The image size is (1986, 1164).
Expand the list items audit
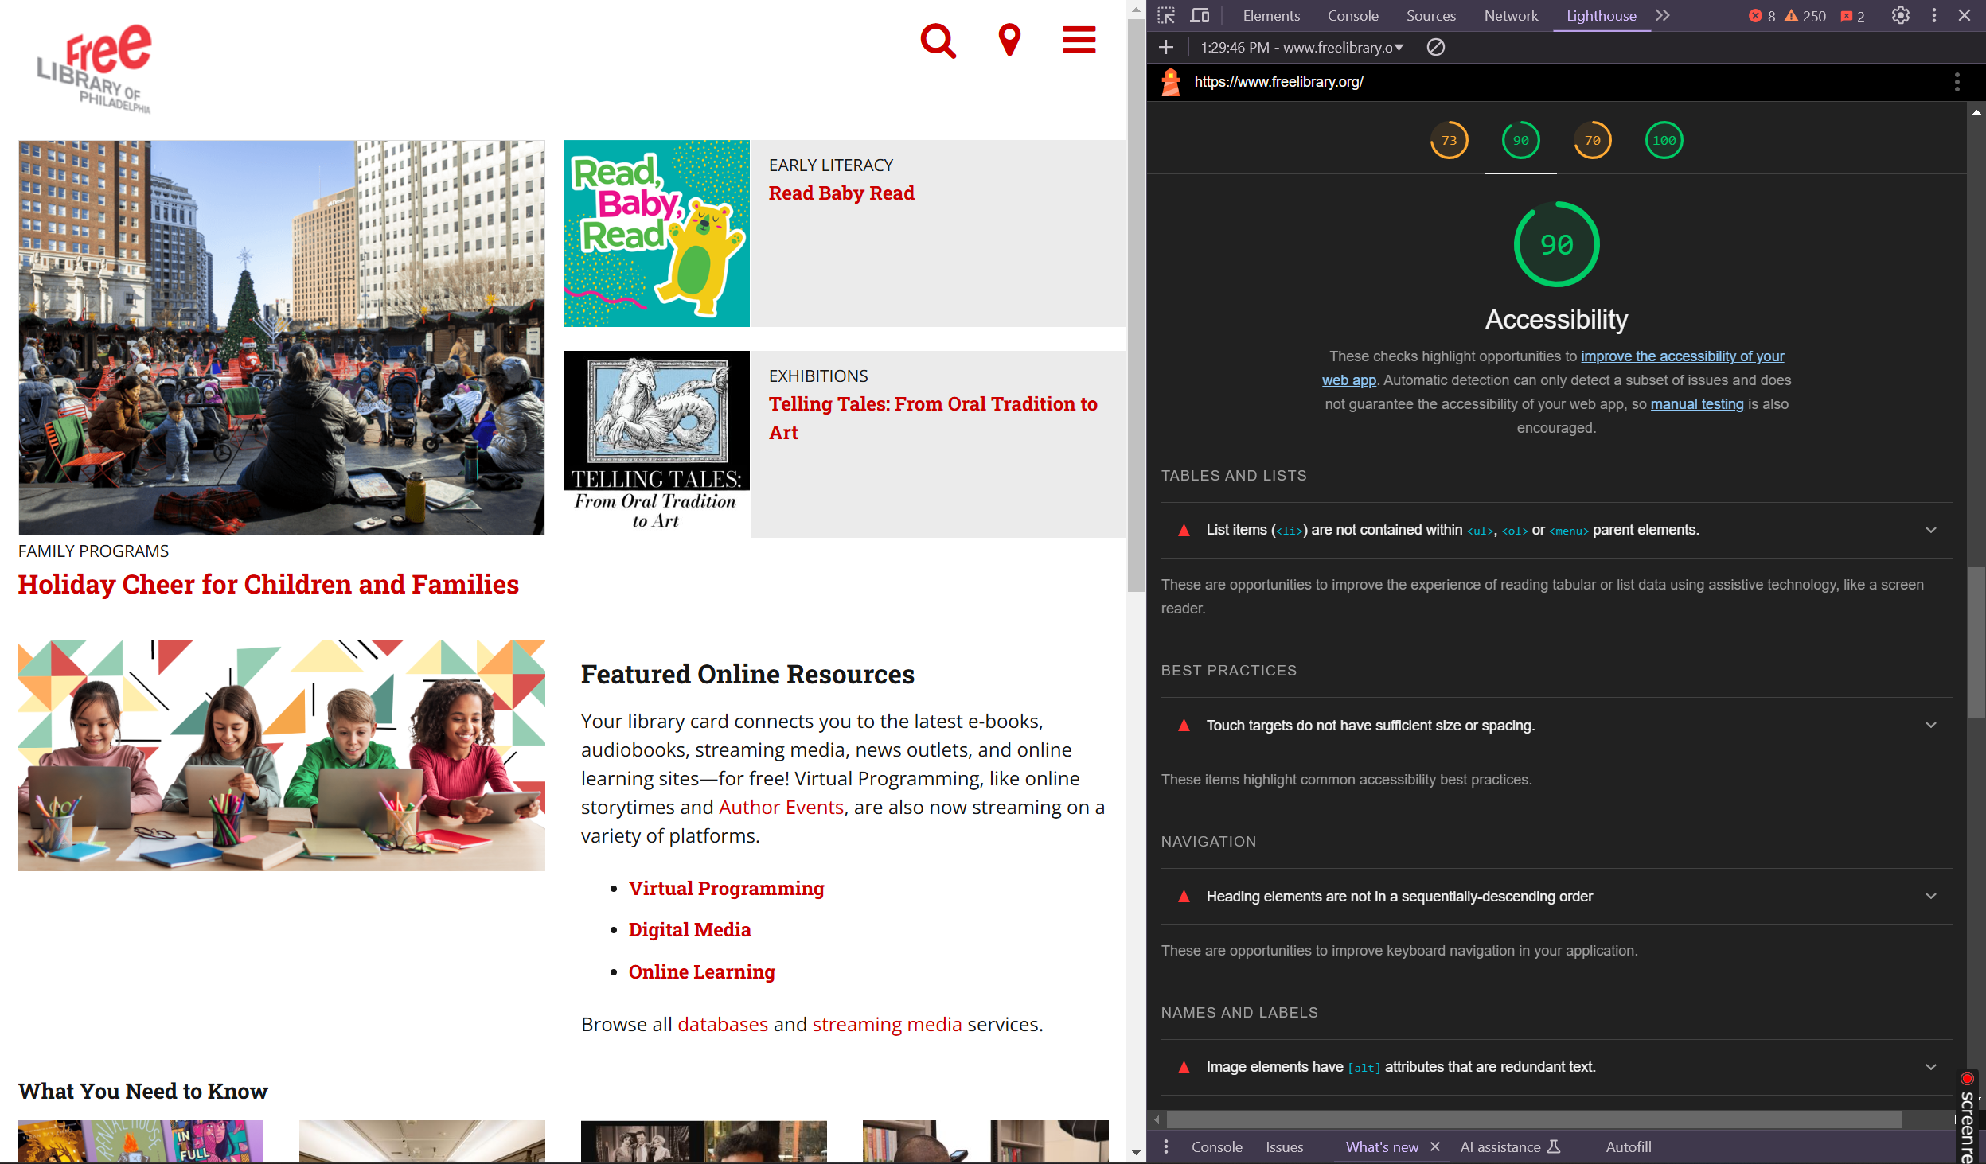(1556, 530)
